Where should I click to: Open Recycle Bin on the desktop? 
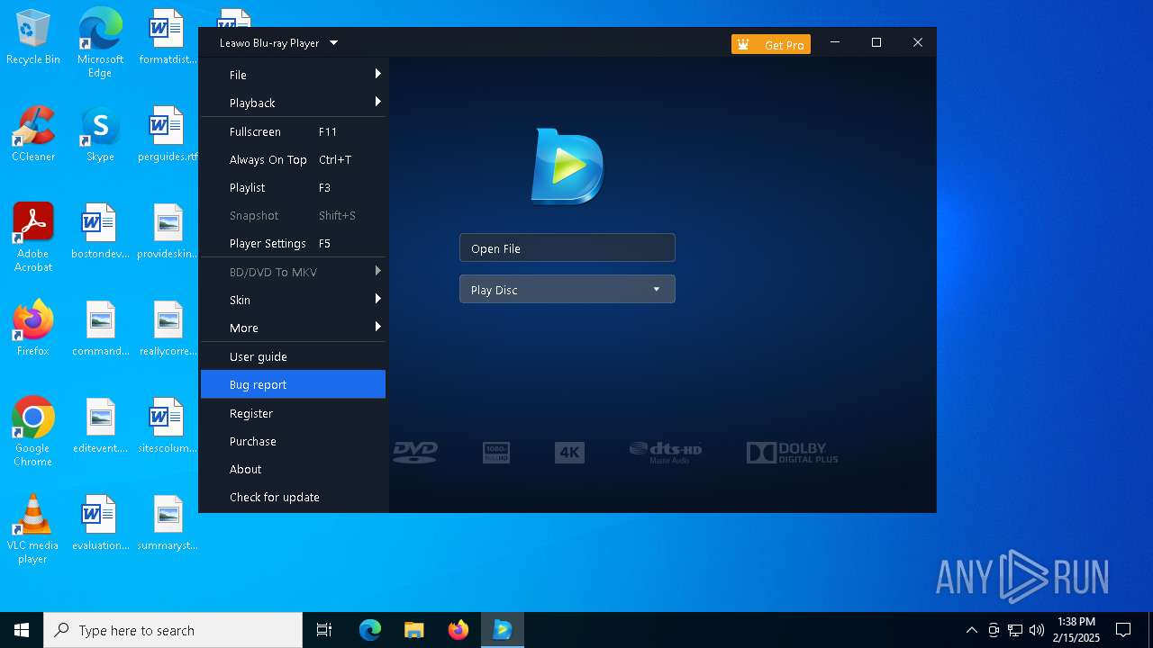[x=33, y=38]
